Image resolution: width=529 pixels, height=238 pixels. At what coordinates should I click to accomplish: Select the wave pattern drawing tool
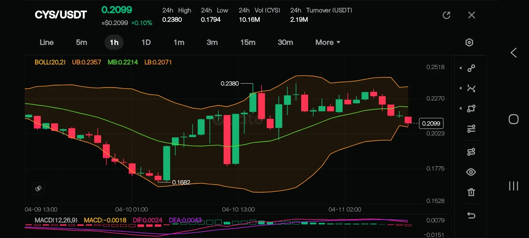click(x=471, y=88)
